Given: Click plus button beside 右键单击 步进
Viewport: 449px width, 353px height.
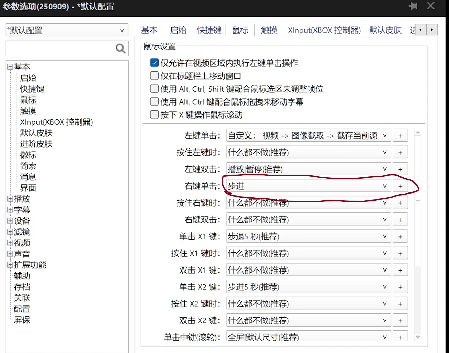Looking at the screenshot, I should 400,186.
